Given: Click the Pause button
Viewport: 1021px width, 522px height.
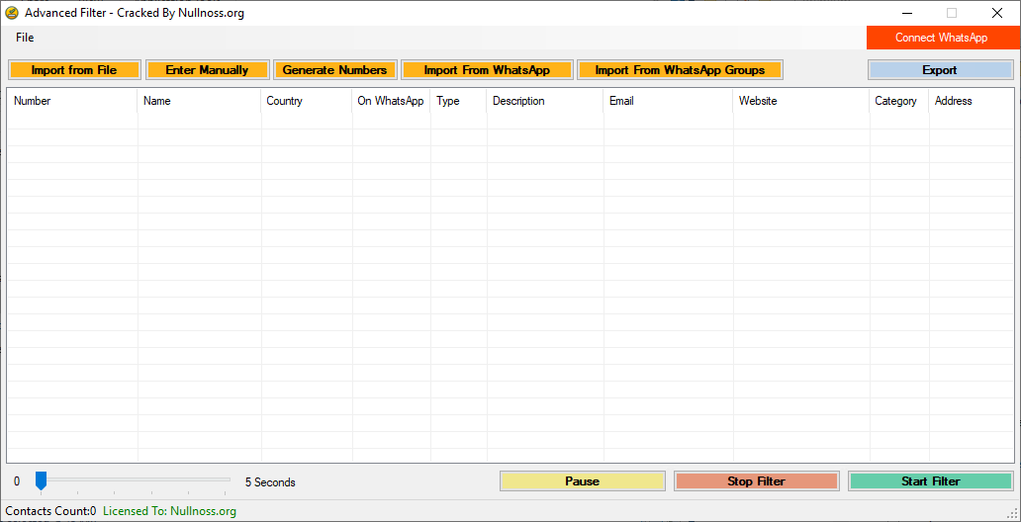Looking at the screenshot, I should pyautogui.click(x=582, y=481).
